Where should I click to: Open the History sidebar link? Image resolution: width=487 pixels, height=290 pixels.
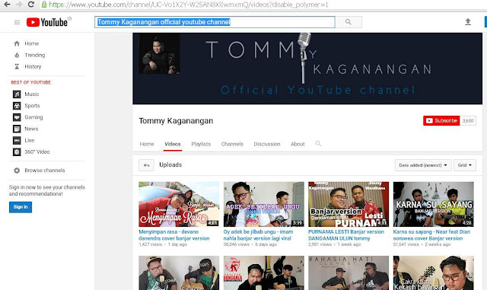click(33, 66)
